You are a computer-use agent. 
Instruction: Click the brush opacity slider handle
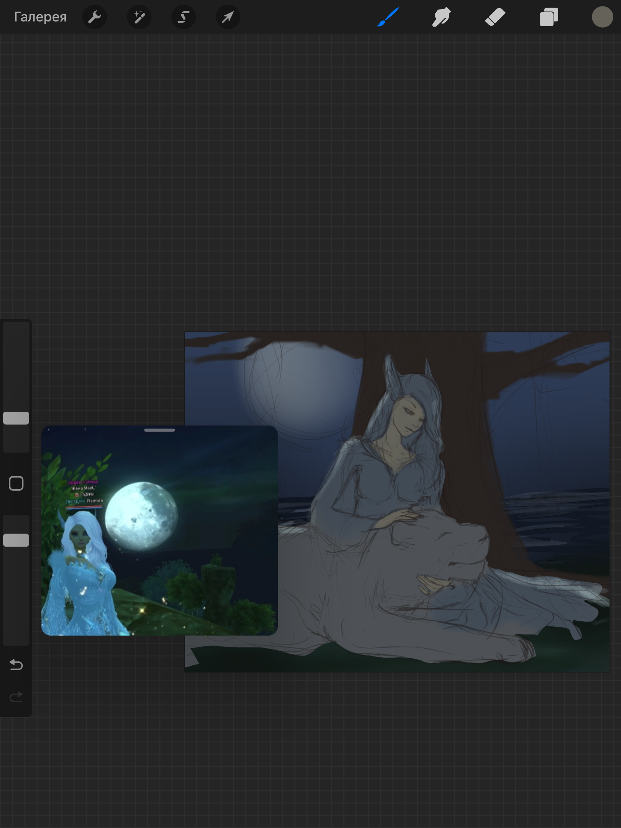pos(16,540)
